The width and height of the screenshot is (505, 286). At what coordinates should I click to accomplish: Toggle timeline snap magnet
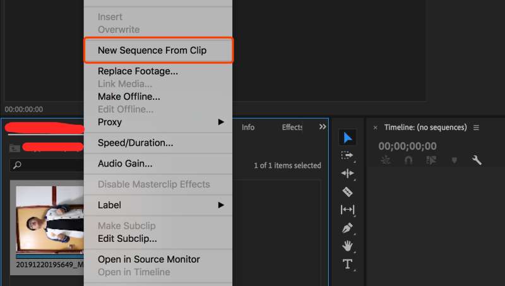tap(408, 160)
